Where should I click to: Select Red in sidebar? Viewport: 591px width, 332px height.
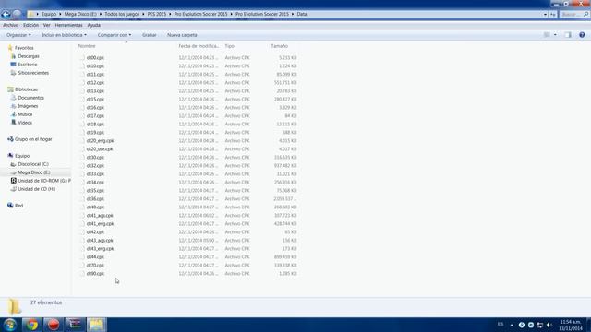click(18, 206)
